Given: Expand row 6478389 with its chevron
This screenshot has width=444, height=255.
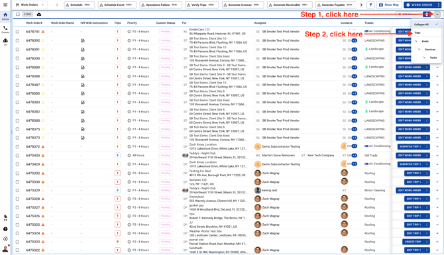Looking at the screenshot, I should point(437,68).
